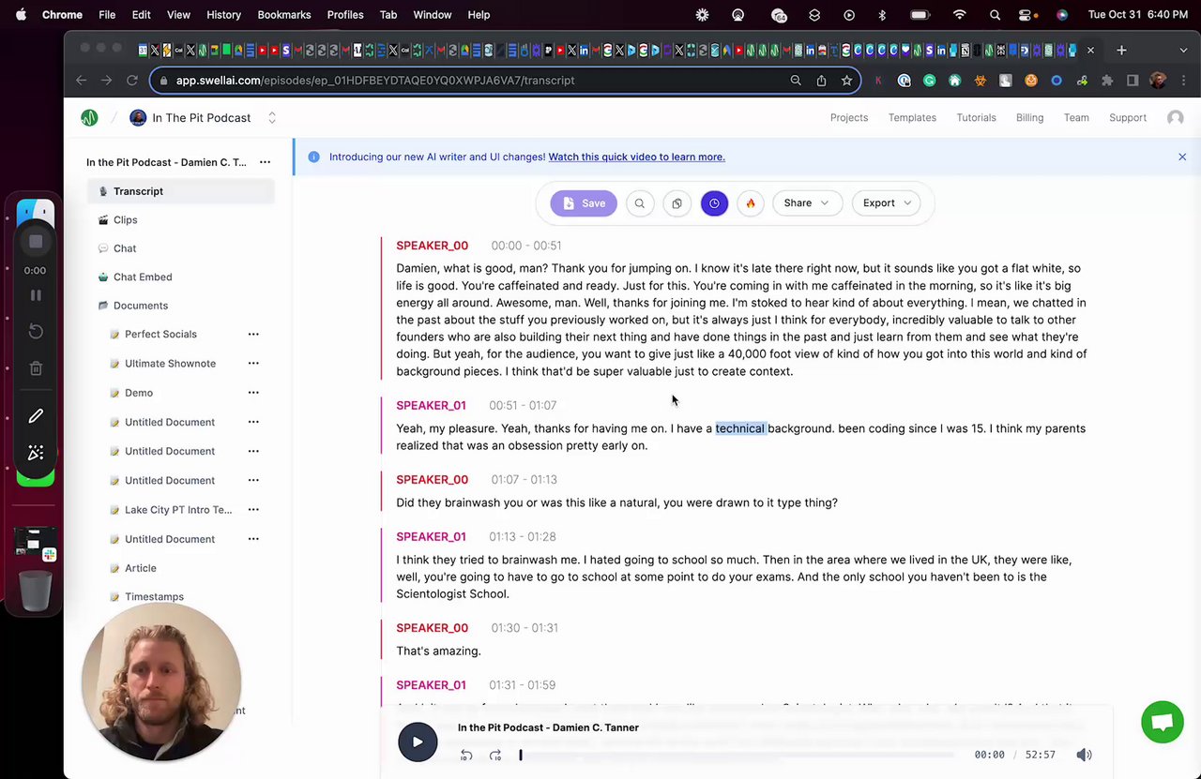
Task: Open options for Lake City PT Intro document
Action: [253, 510]
